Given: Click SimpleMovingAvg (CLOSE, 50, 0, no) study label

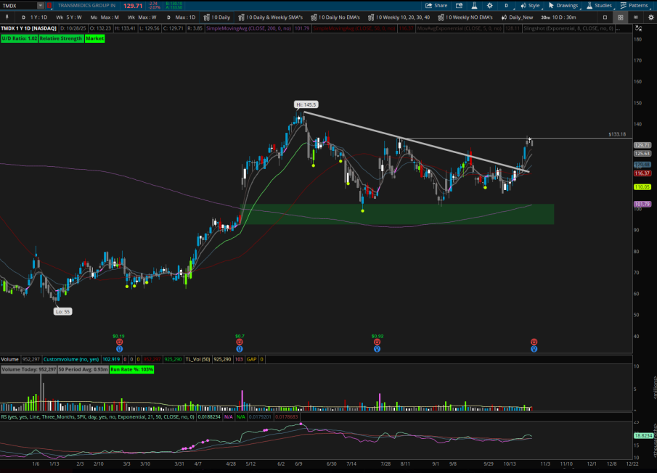Looking at the screenshot, I should [354, 28].
